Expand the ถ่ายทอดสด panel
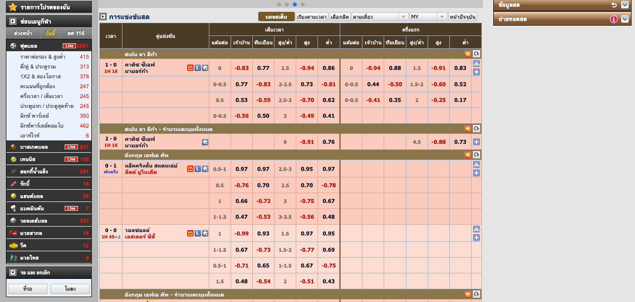Screen dimensions: 635x302 [625, 19]
